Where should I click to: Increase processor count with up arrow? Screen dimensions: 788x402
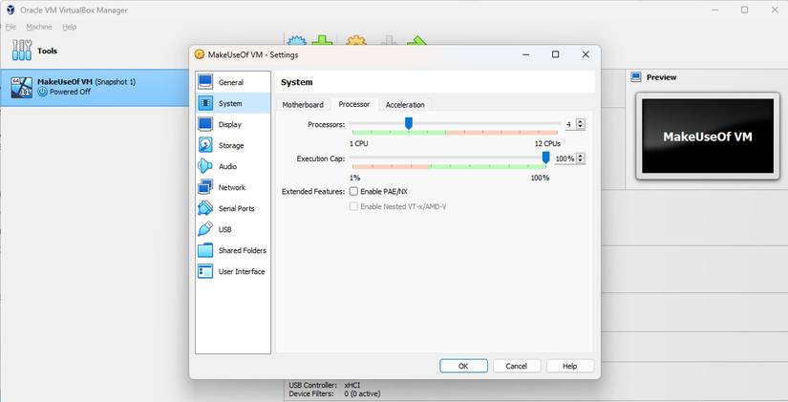581,121
